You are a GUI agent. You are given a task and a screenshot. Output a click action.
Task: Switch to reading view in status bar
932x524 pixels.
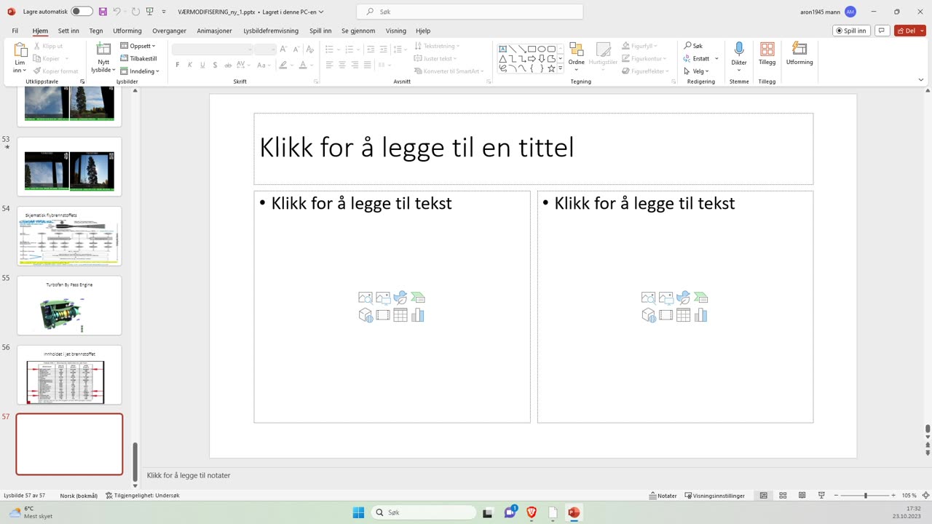pyautogui.click(x=802, y=496)
